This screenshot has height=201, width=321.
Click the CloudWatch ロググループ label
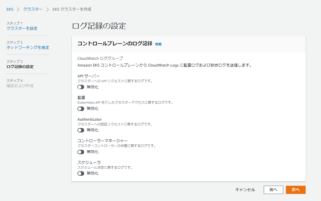(100, 58)
